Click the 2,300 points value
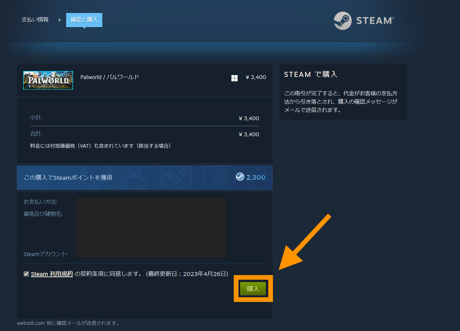The image size is (460, 331). [256, 177]
